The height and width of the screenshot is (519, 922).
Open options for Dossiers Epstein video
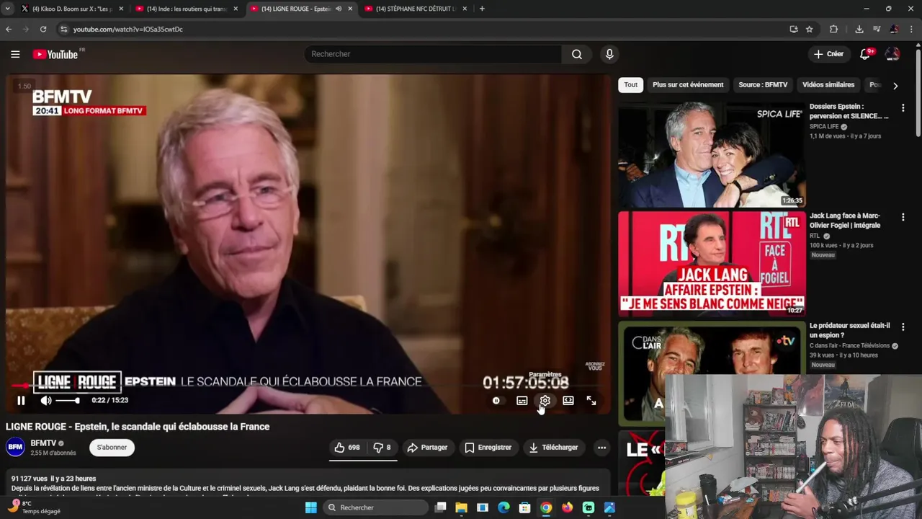pyautogui.click(x=903, y=108)
